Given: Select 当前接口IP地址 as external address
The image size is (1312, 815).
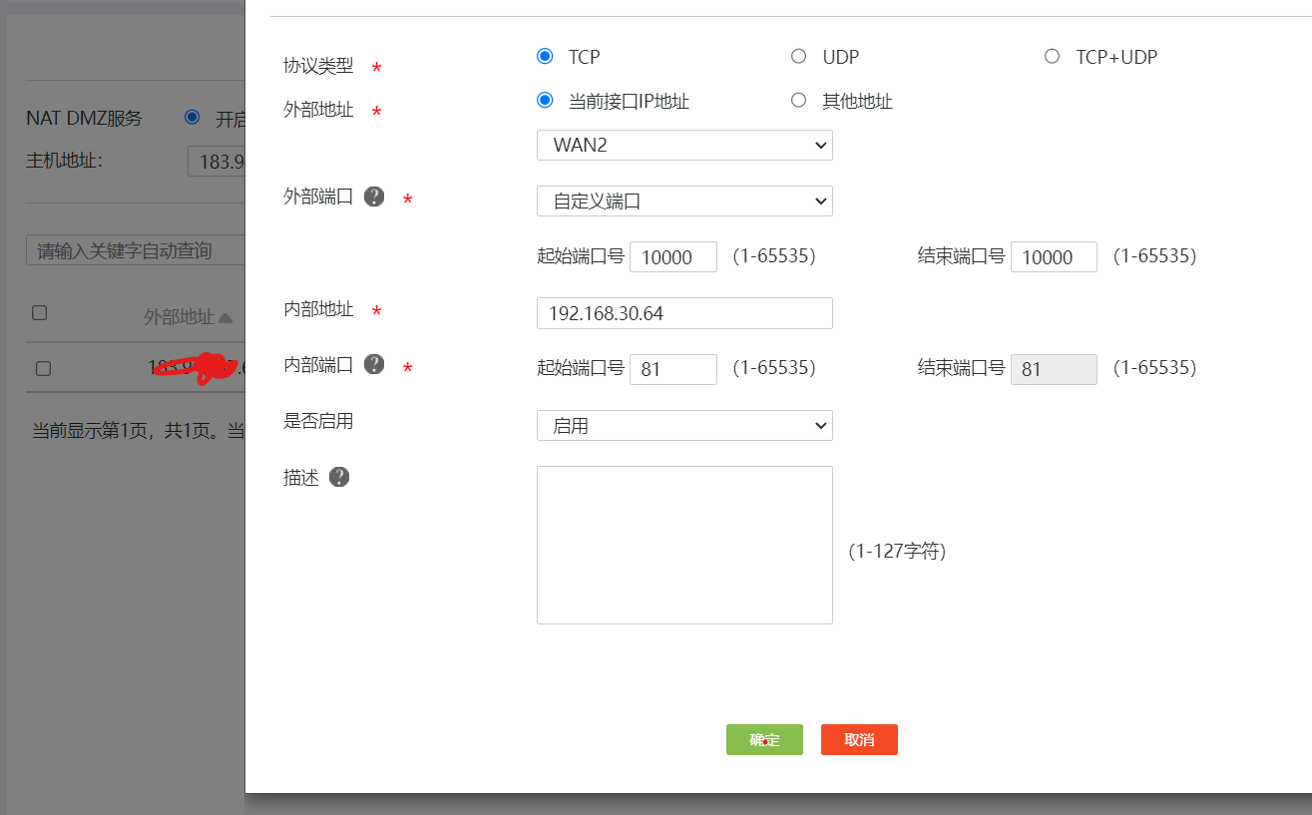Looking at the screenshot, I should pyautogui.click(x=545, y=101).
